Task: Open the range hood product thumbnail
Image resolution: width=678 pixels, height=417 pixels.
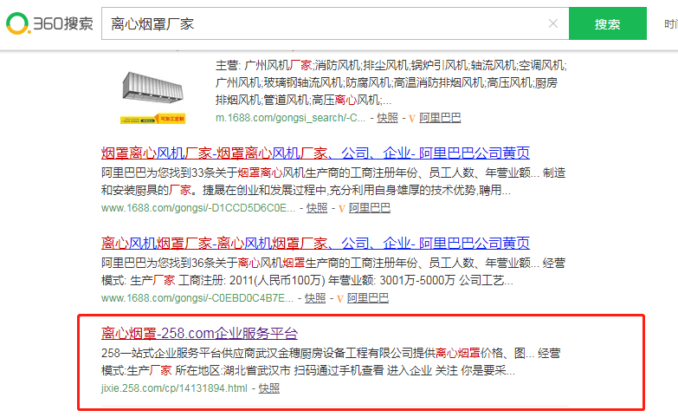Action: (x=152, y=98)
